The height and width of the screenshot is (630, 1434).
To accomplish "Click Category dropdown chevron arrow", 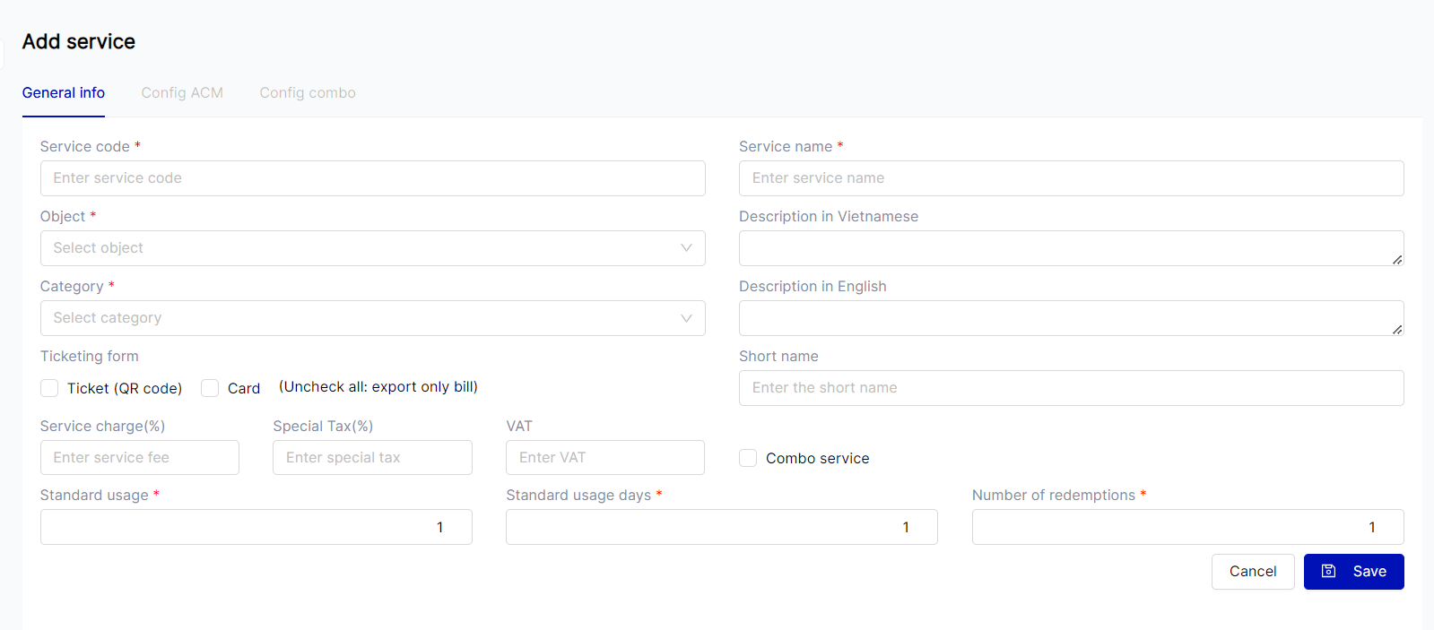I will pyautogui.click(x=686, y=318).
